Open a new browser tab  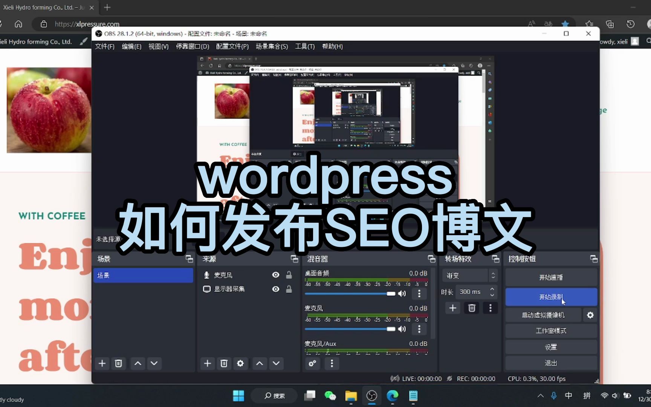click(107, 7)
